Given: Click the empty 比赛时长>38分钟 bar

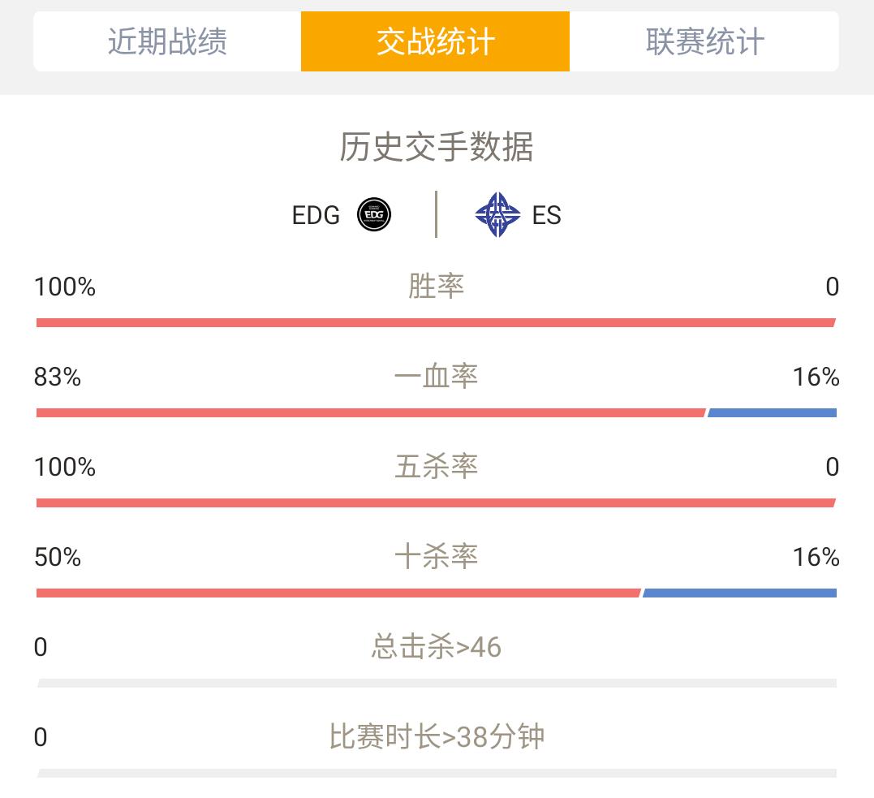Looking at the screenshot, I should pos(437,774).
